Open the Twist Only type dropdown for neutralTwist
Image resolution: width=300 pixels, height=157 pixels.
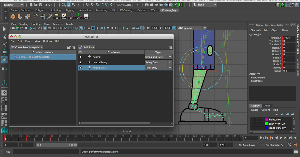click(170, 68)
